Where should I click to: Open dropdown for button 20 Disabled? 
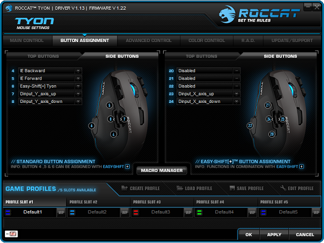click(237, 71)
